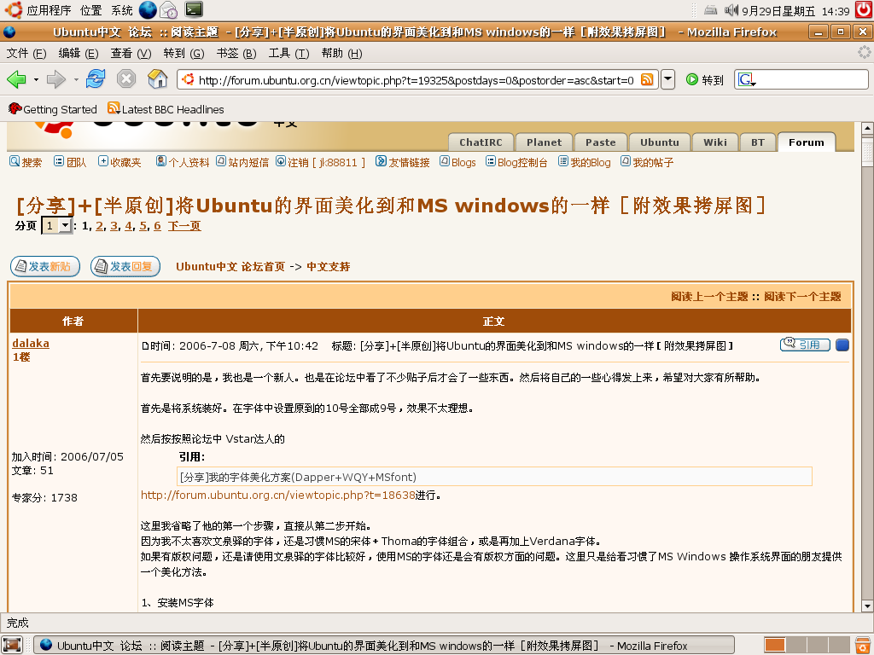Open the 帮助 (H) menu
Viewport: 874px width, 655px height.
[341, 53]
